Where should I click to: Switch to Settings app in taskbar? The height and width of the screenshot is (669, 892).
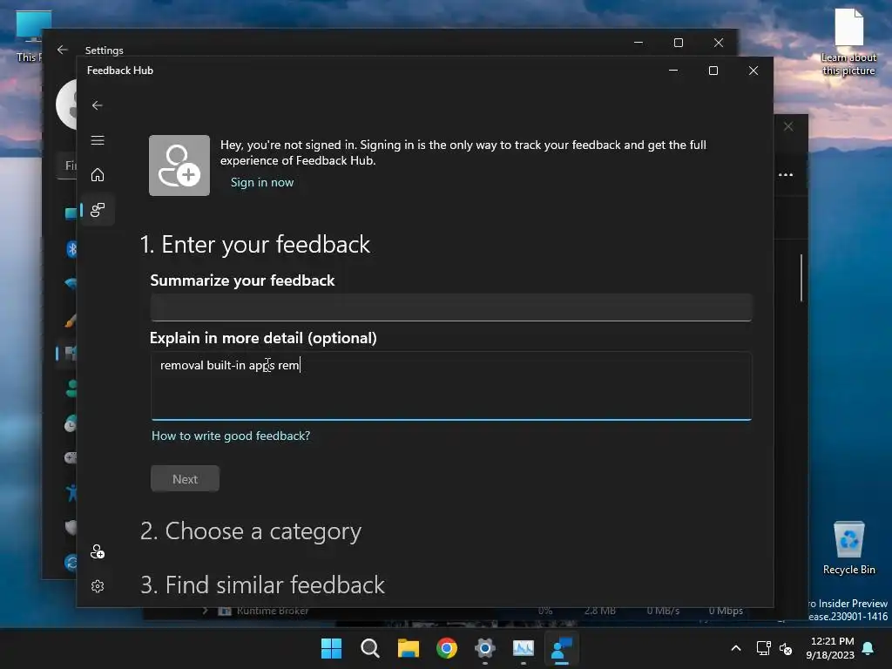point(484,648)
